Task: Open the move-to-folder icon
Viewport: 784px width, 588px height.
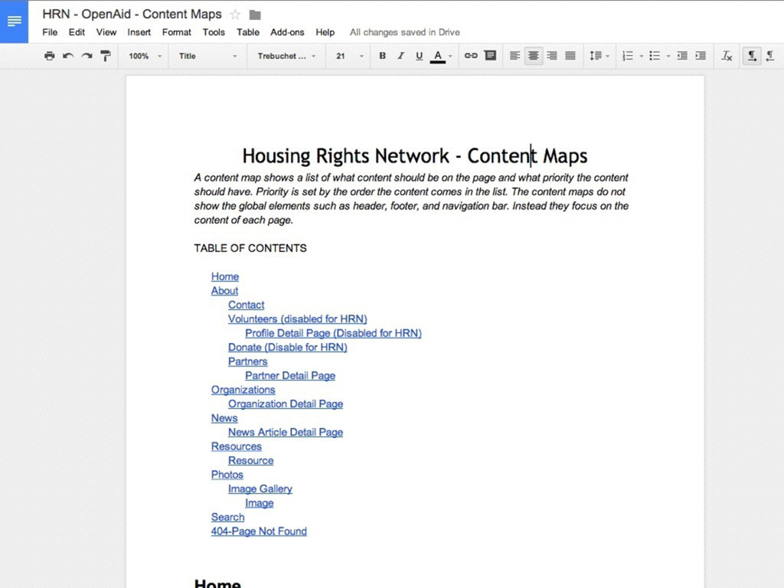Action: pyautogui.click(x=255, y=15)
